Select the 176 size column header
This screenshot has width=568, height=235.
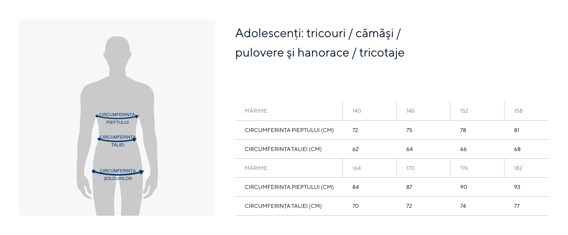click(x=464, y=168)
